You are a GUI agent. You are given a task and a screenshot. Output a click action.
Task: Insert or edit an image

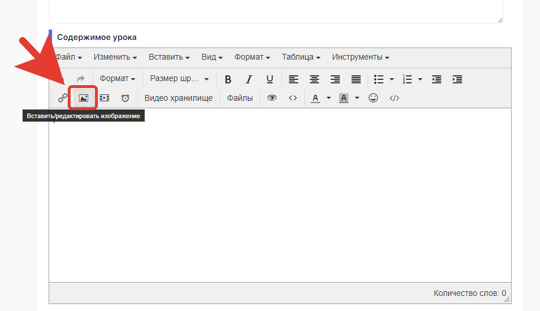[83, 98]
